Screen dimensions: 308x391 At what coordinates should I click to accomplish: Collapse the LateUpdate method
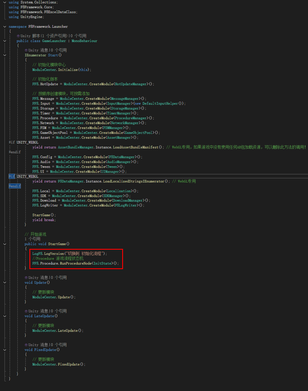click(x=5, y=316)
